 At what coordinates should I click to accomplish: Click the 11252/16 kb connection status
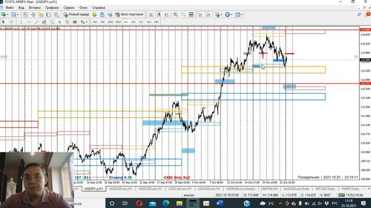pos(351,195)
